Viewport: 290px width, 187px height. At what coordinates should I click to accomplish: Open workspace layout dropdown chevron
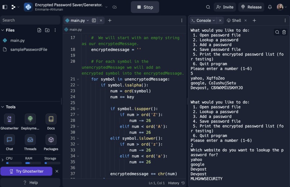[18, 7]
